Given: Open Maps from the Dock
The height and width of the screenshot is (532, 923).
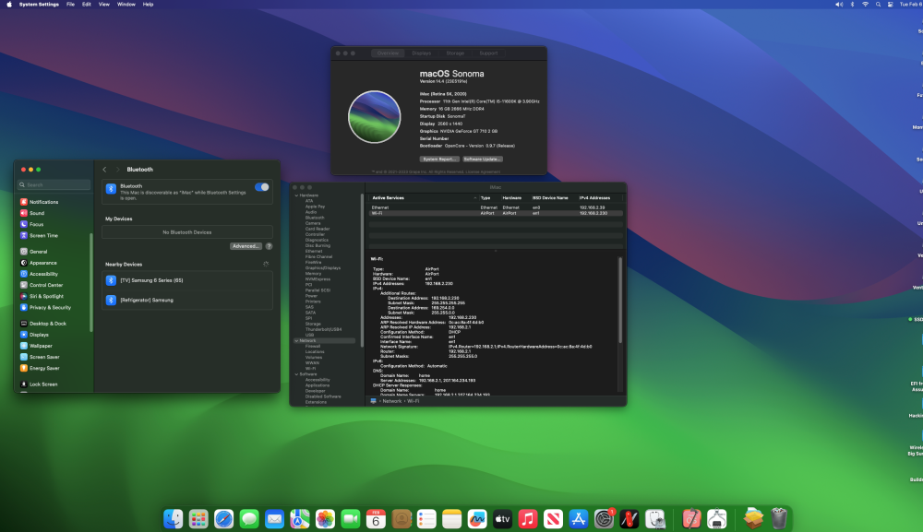Looking at the screenshot, I should (x=300, y=519).
